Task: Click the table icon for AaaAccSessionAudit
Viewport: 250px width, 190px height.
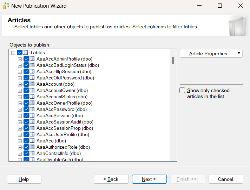Action: 32,122
